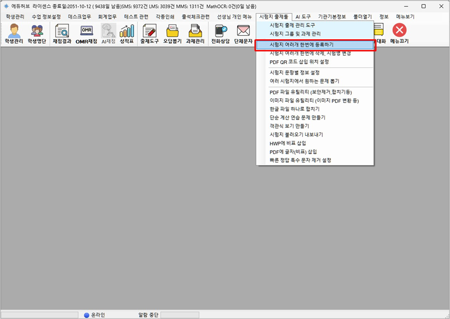Open the 출석체크관련 menu bar item
Screen dimensions: 450x319
tap(196, 17)
